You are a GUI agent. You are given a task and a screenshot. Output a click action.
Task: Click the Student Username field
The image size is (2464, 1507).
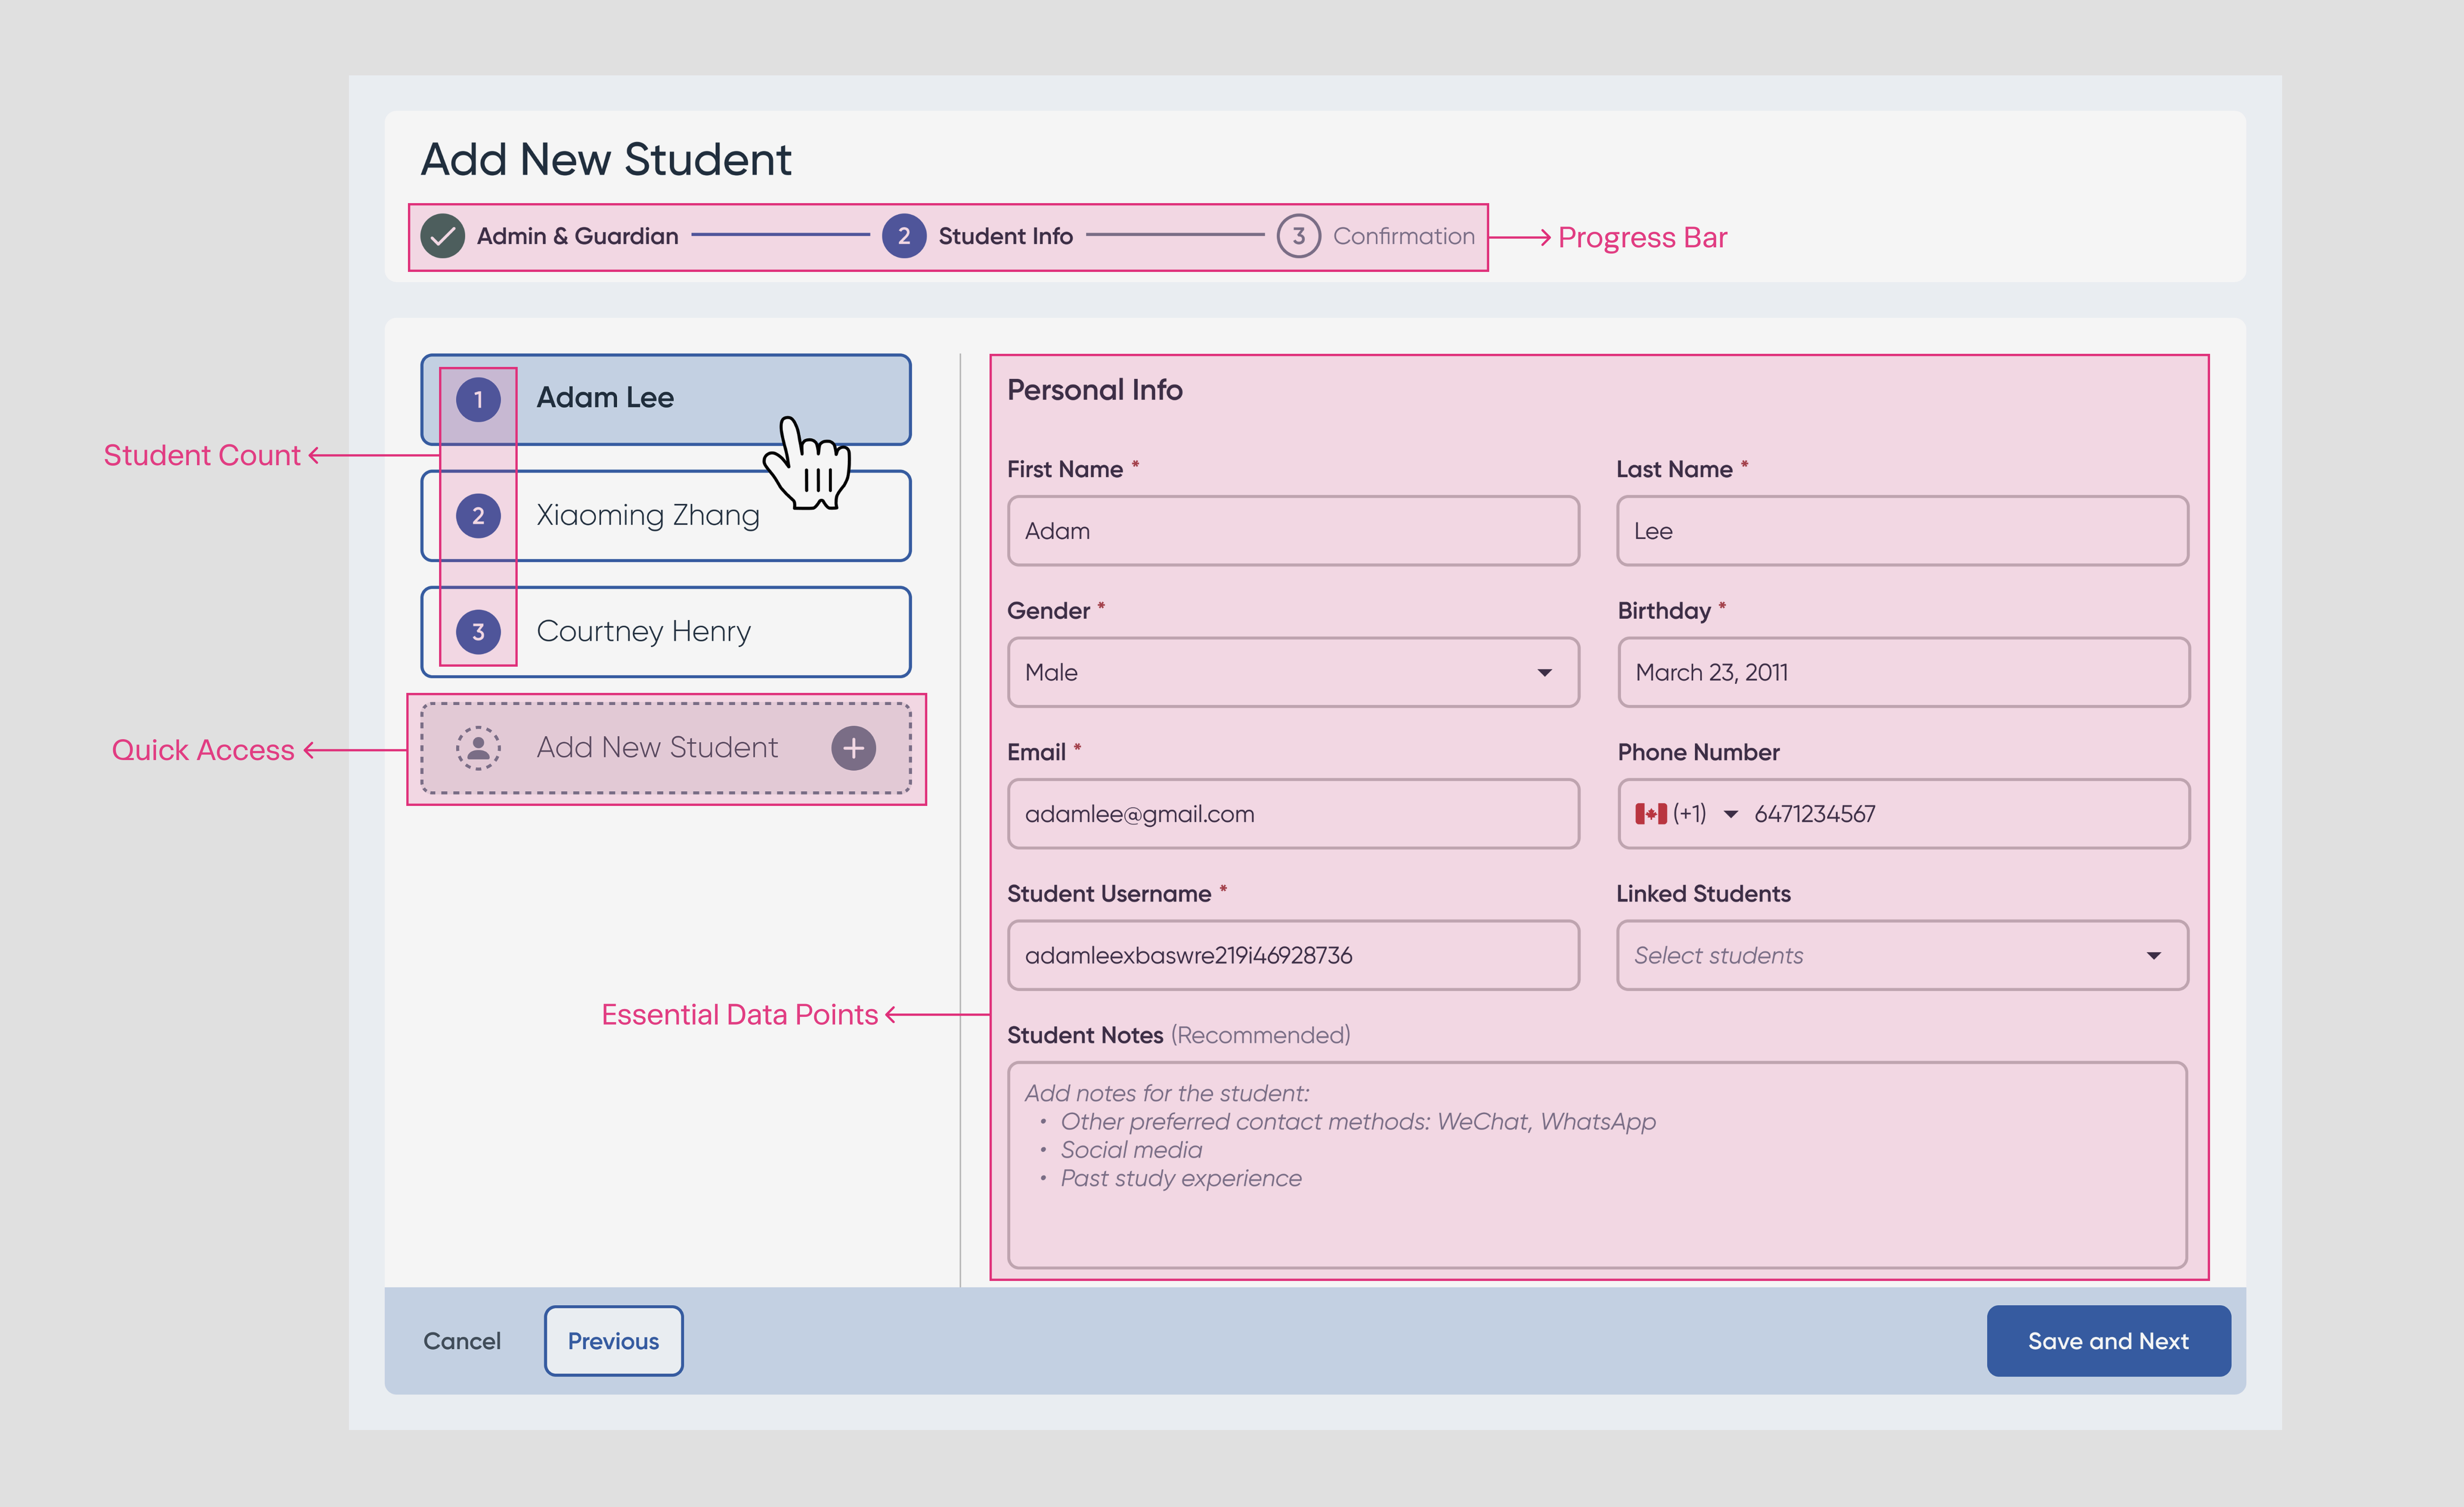1293,955
